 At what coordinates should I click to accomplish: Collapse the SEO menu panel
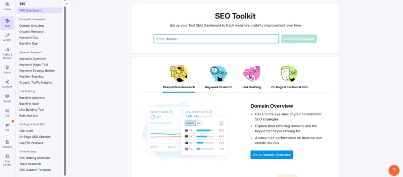(x=67, y=4)
